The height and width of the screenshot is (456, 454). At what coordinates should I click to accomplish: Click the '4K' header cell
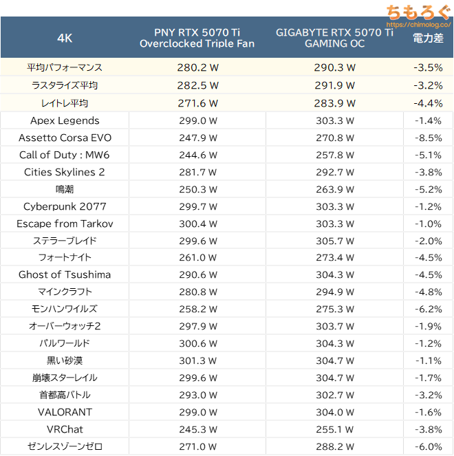[x=65, y=38]
